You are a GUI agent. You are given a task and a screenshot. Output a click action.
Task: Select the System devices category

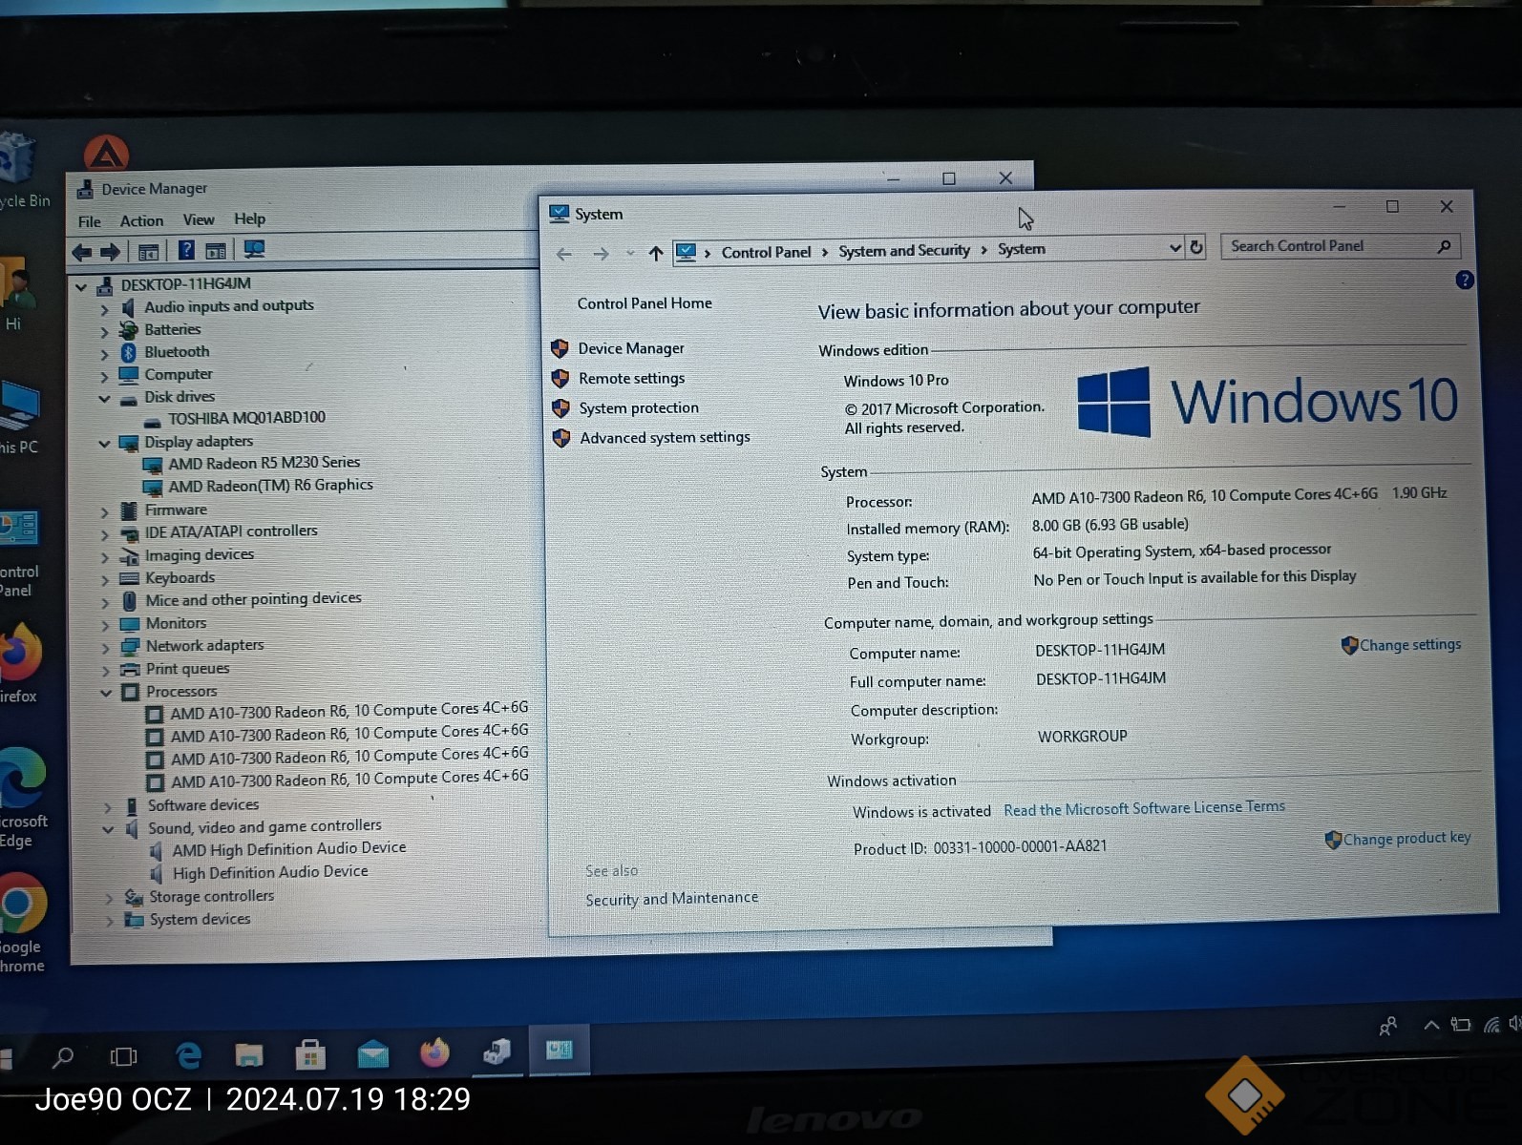200,920
